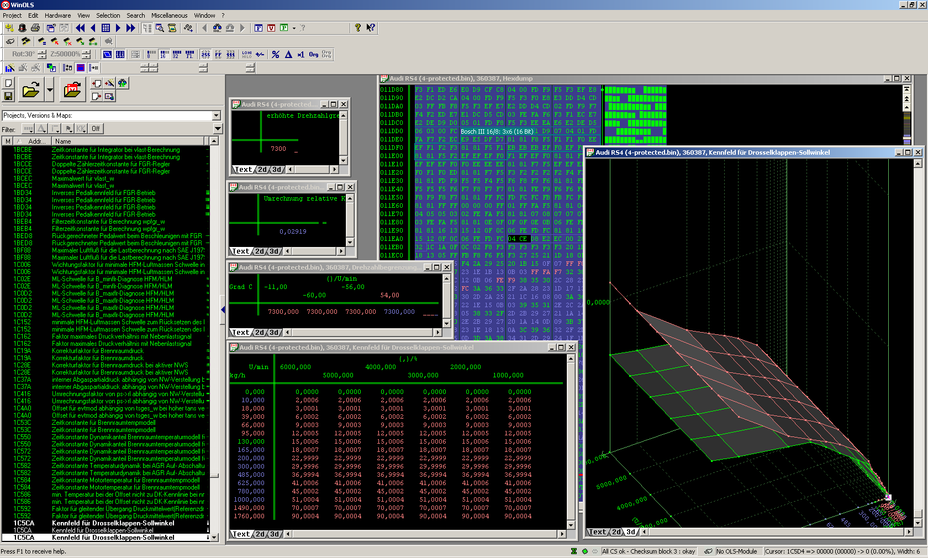Click the open project folder icon
The image size is (928, 558).
click(30, 90)
